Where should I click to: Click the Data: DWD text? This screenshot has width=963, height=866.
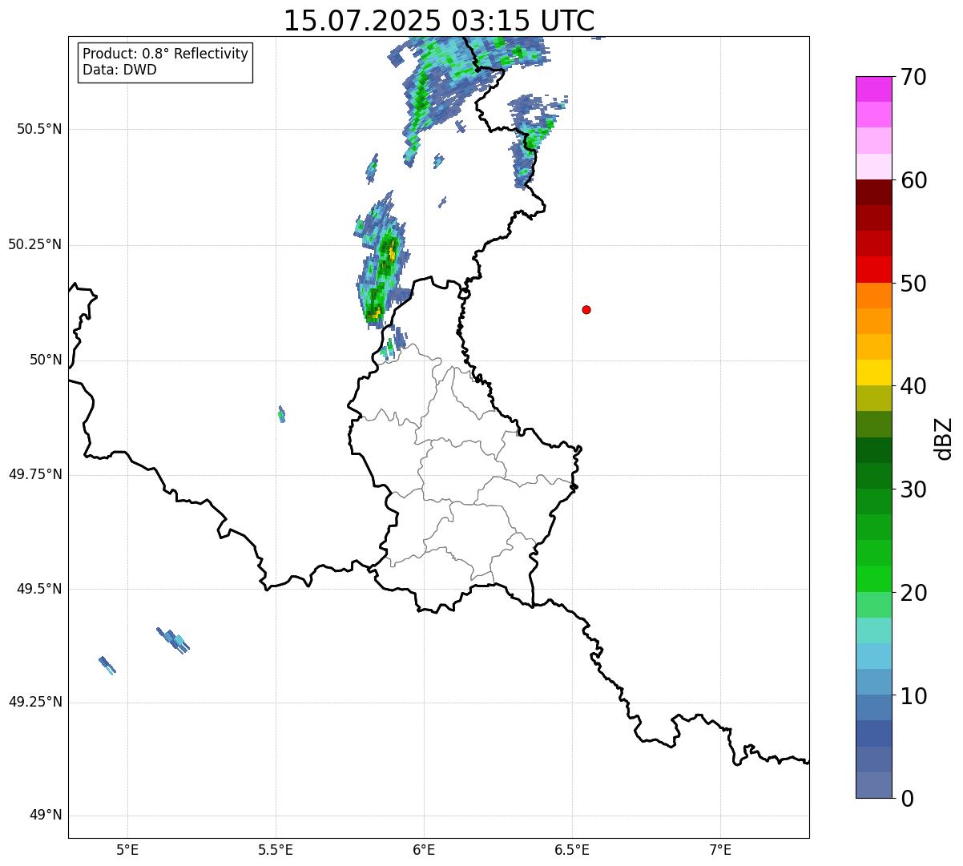point(119,70)
